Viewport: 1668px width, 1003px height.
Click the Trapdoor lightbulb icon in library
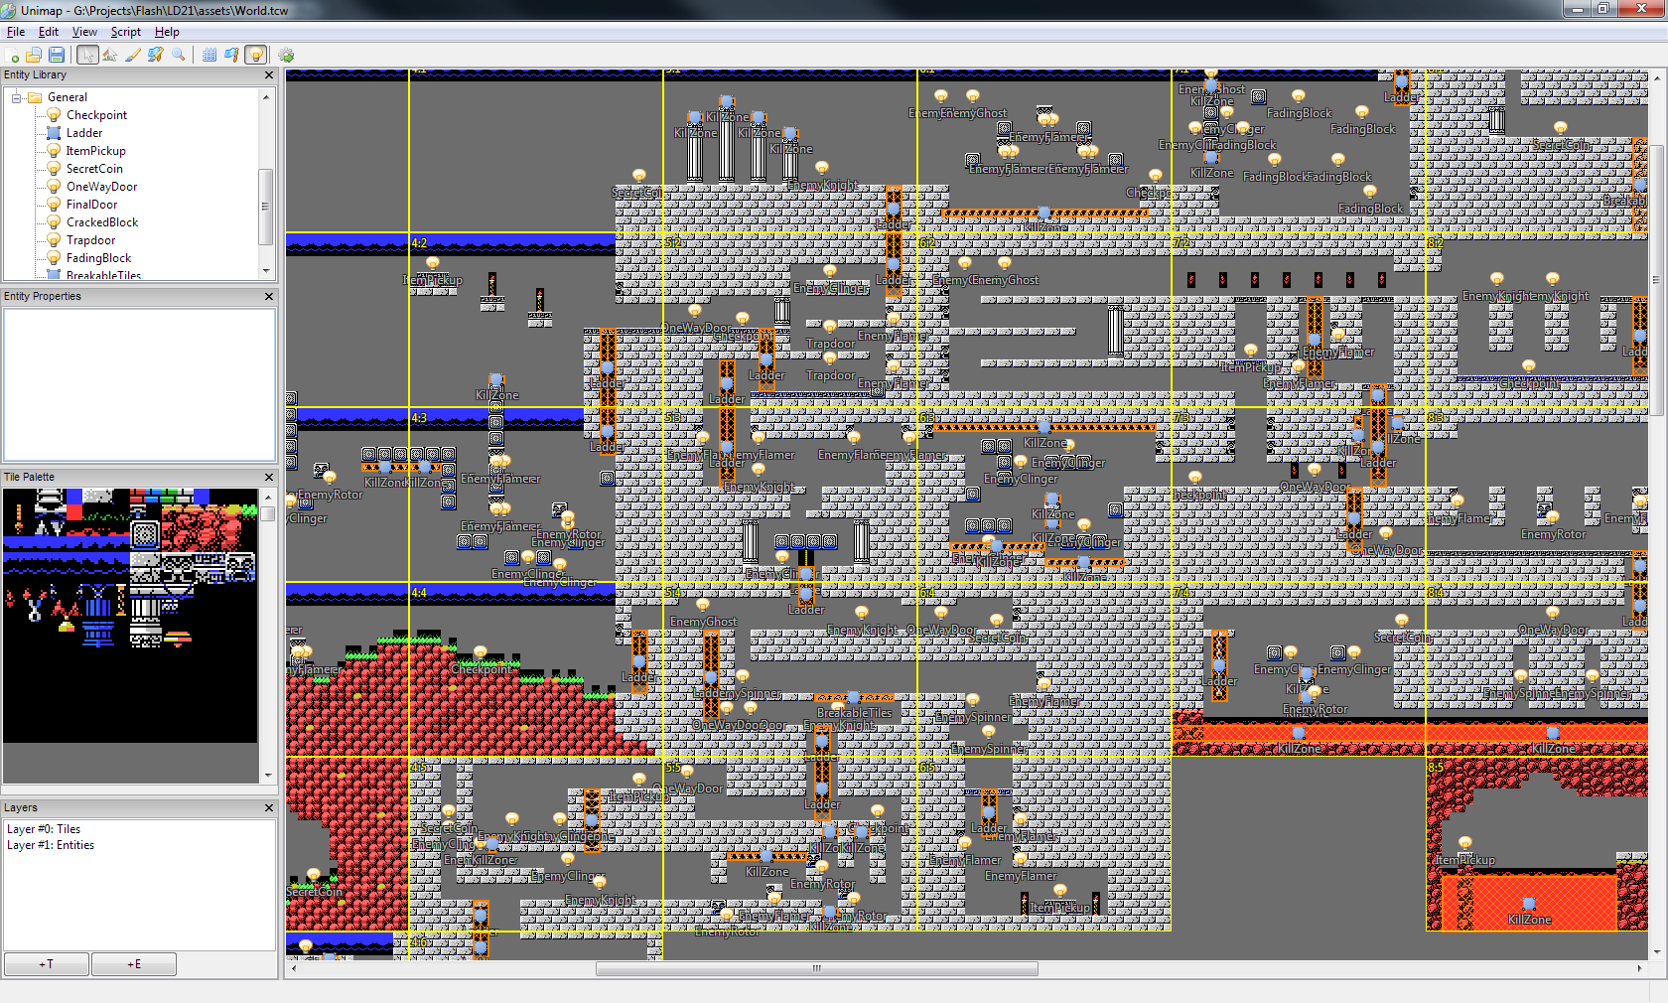point(55,240)
